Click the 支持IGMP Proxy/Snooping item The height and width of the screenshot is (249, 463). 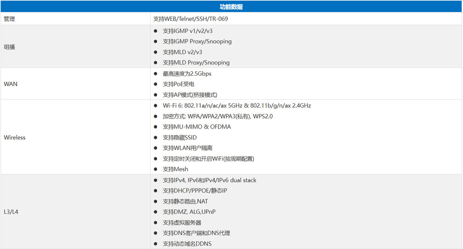tap(197, 41)
